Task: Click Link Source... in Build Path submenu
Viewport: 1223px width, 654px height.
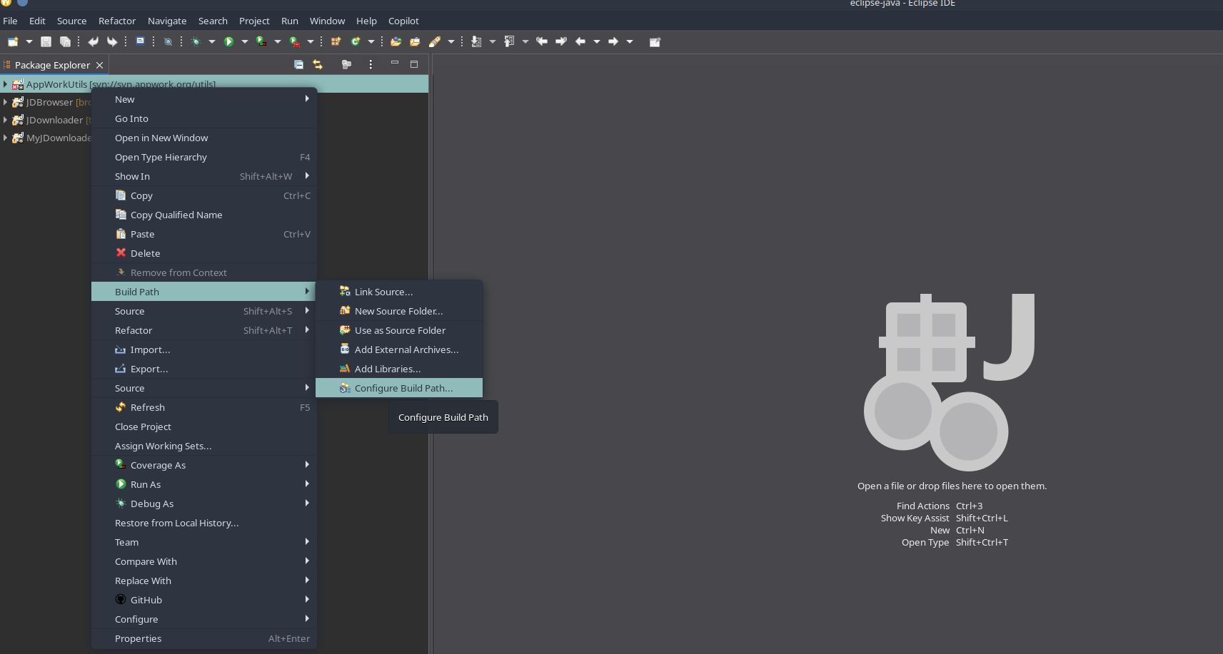Action: [x=399, y=292]
